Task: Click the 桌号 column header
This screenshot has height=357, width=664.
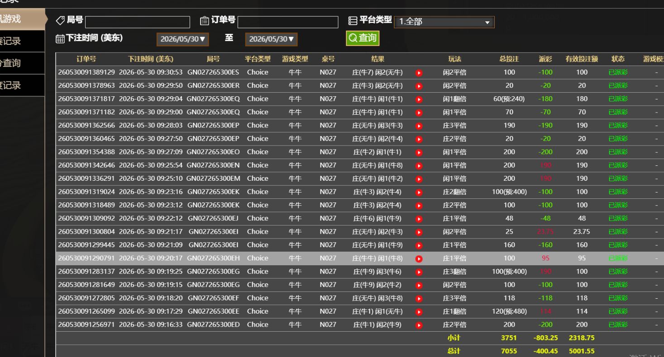Action: point(328,59)
